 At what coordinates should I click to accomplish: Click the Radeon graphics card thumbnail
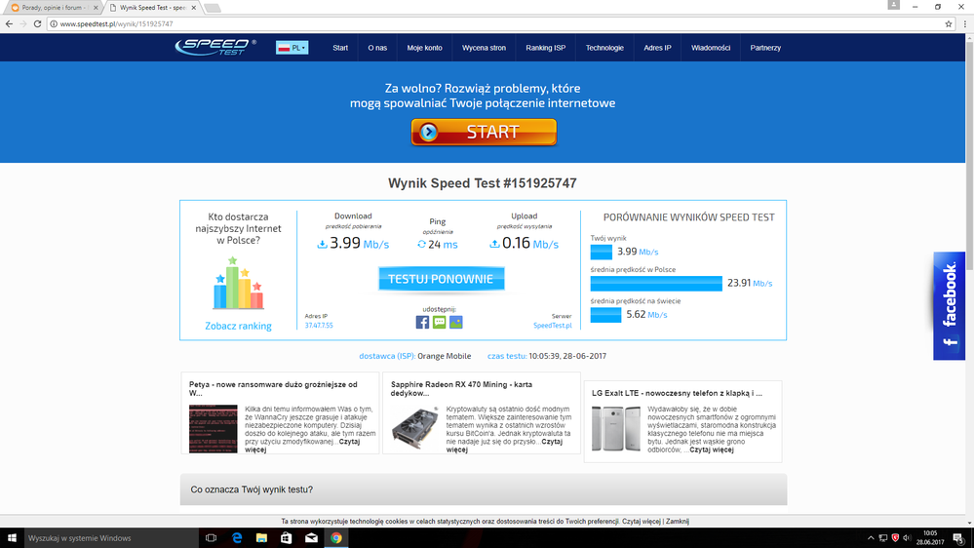tap(415, 428)
